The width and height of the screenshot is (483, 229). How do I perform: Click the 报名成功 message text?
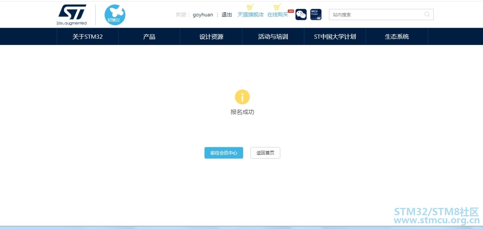[242, 112]
